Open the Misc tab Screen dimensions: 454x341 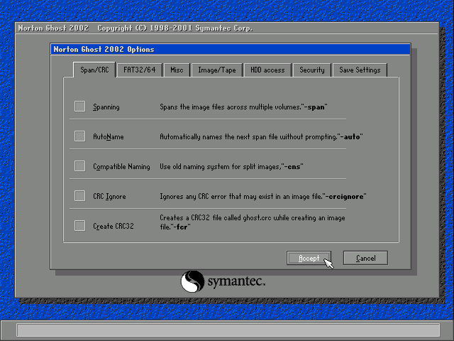(177, 70)
